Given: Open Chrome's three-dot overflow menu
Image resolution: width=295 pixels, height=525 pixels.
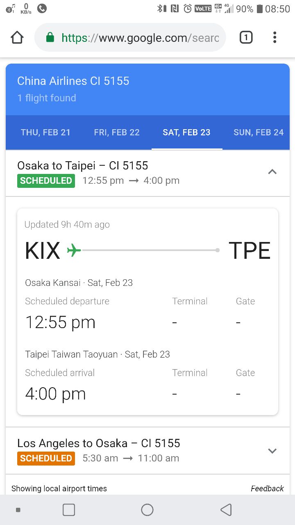Looking at the screenshot, I should pyautogui.click(x=275, y=38).
